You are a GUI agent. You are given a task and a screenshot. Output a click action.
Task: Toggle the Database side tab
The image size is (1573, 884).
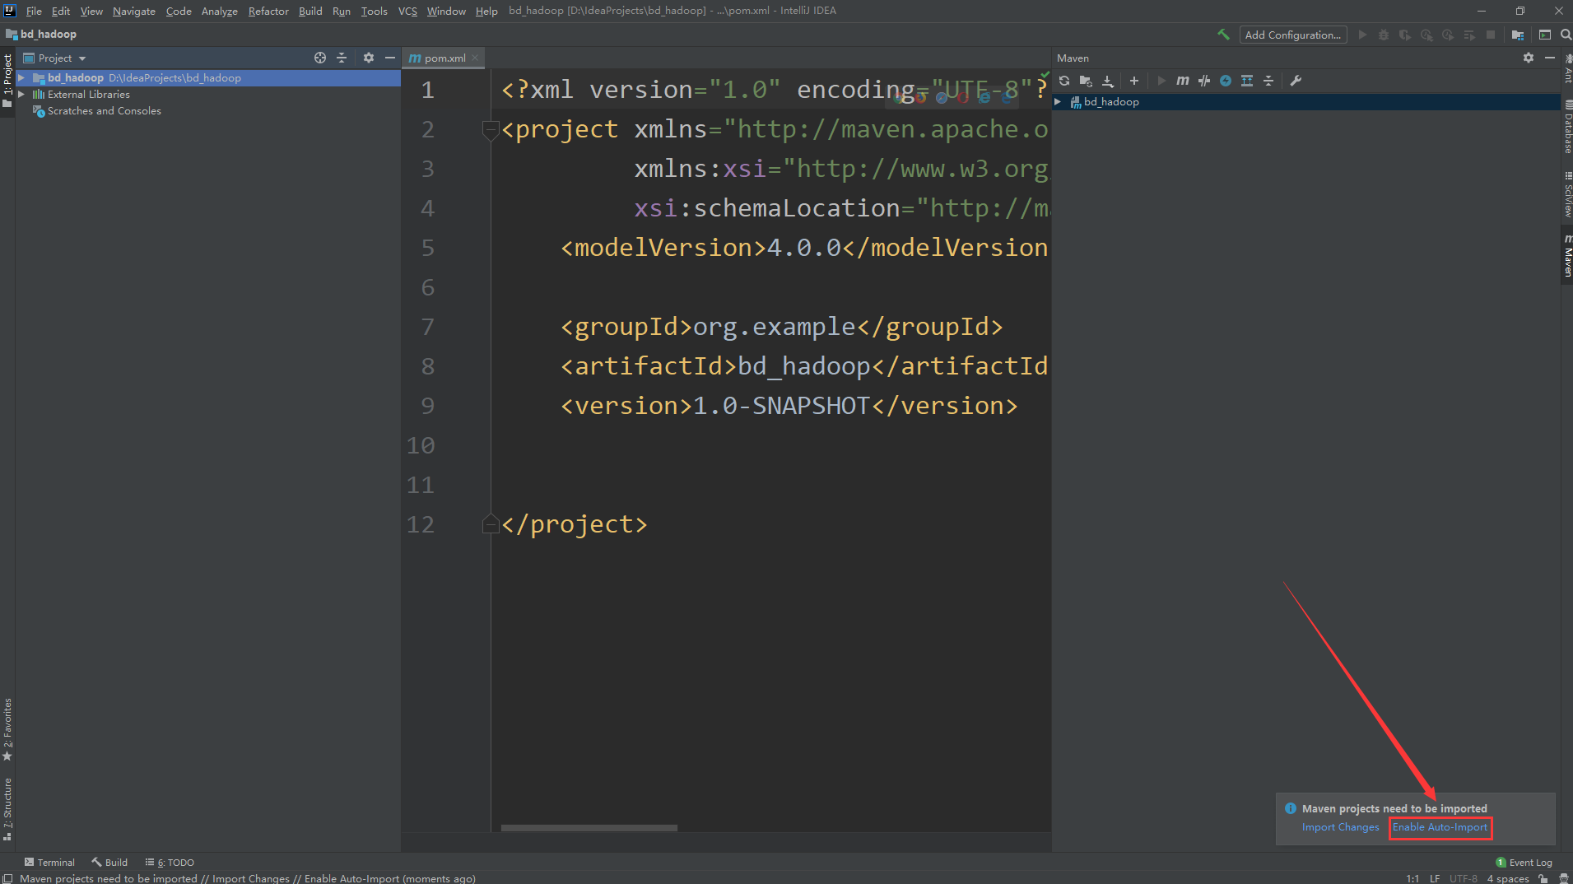1567,128
